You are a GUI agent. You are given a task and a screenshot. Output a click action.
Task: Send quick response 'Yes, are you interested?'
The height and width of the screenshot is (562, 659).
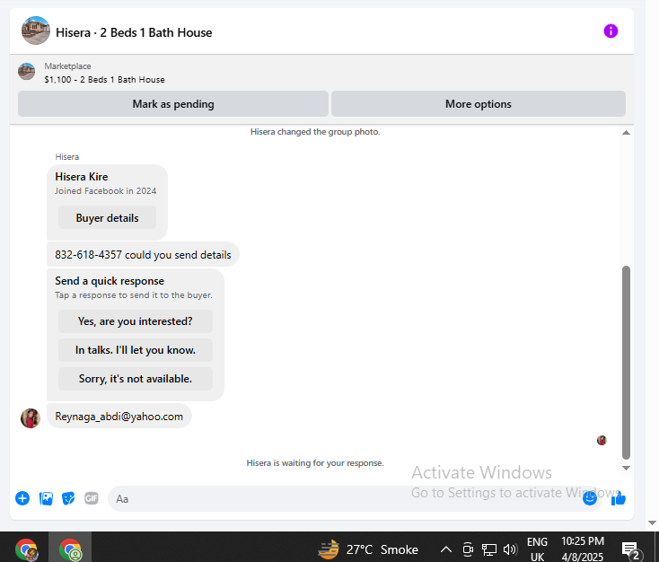[x=136, y=321]
